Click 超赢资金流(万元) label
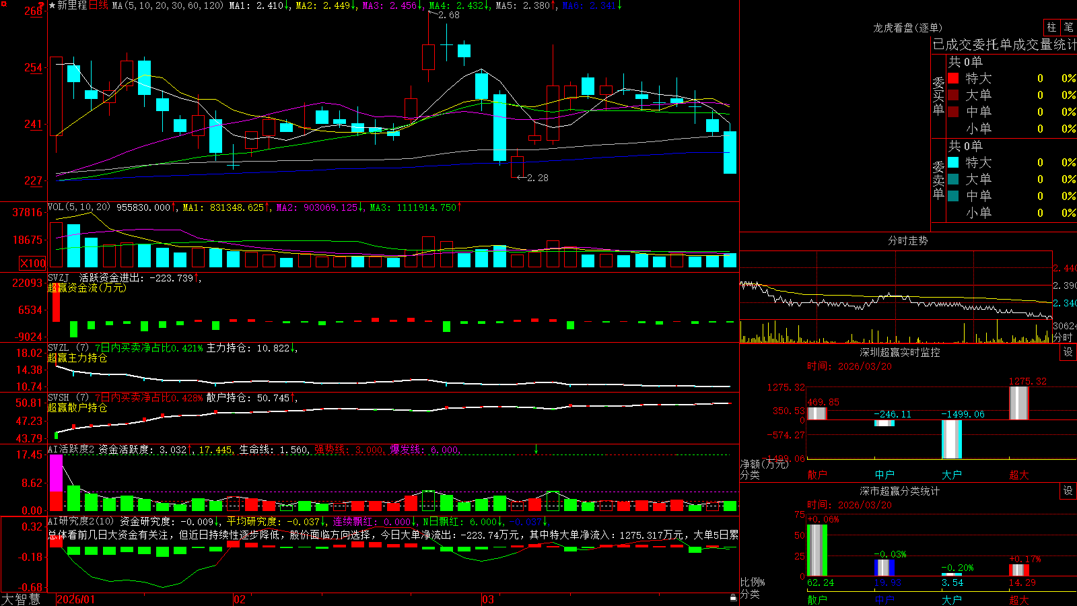The width and height of the screenshot is (1077, 606). (x=87, y=288)
